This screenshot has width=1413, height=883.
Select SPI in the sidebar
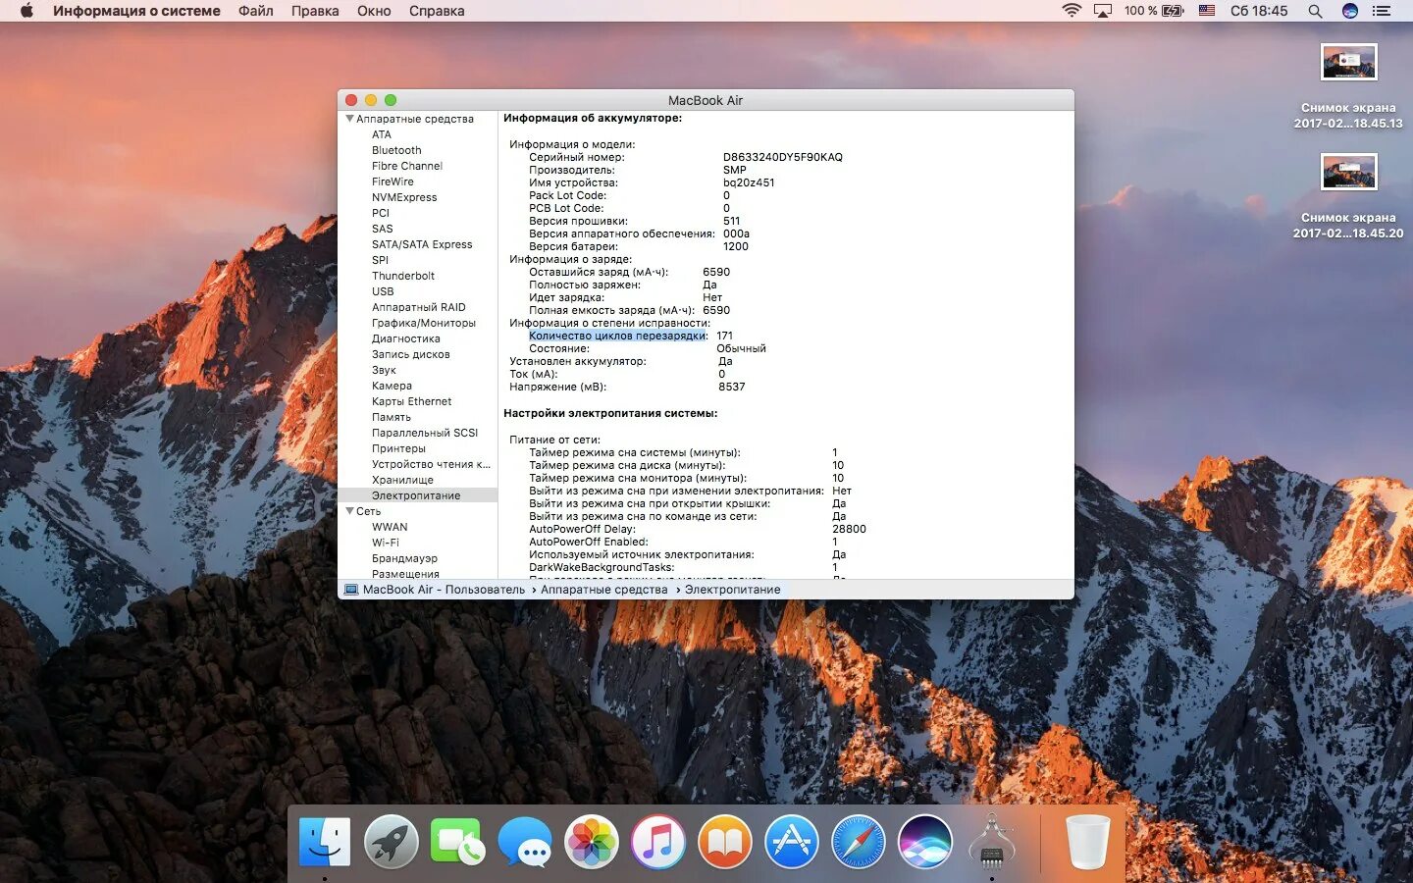click(380, 260)
